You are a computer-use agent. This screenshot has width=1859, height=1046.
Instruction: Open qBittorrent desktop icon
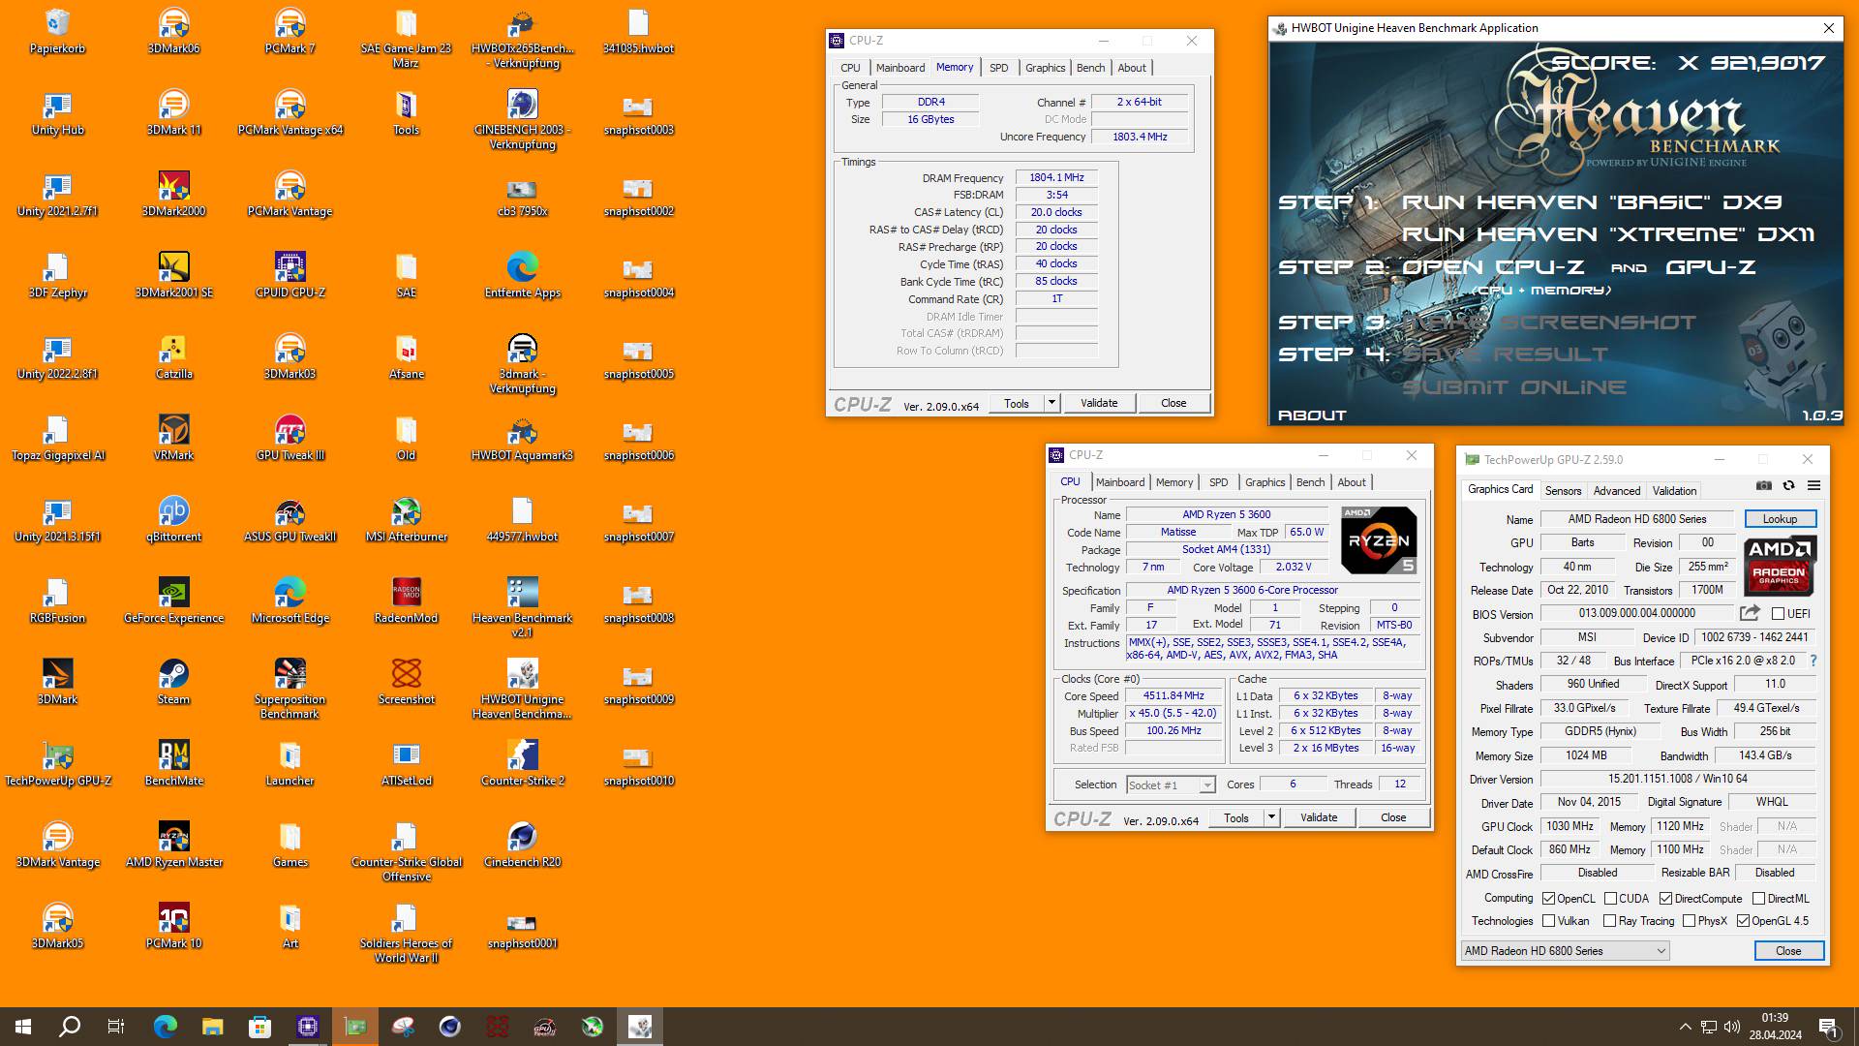(173, 518)
